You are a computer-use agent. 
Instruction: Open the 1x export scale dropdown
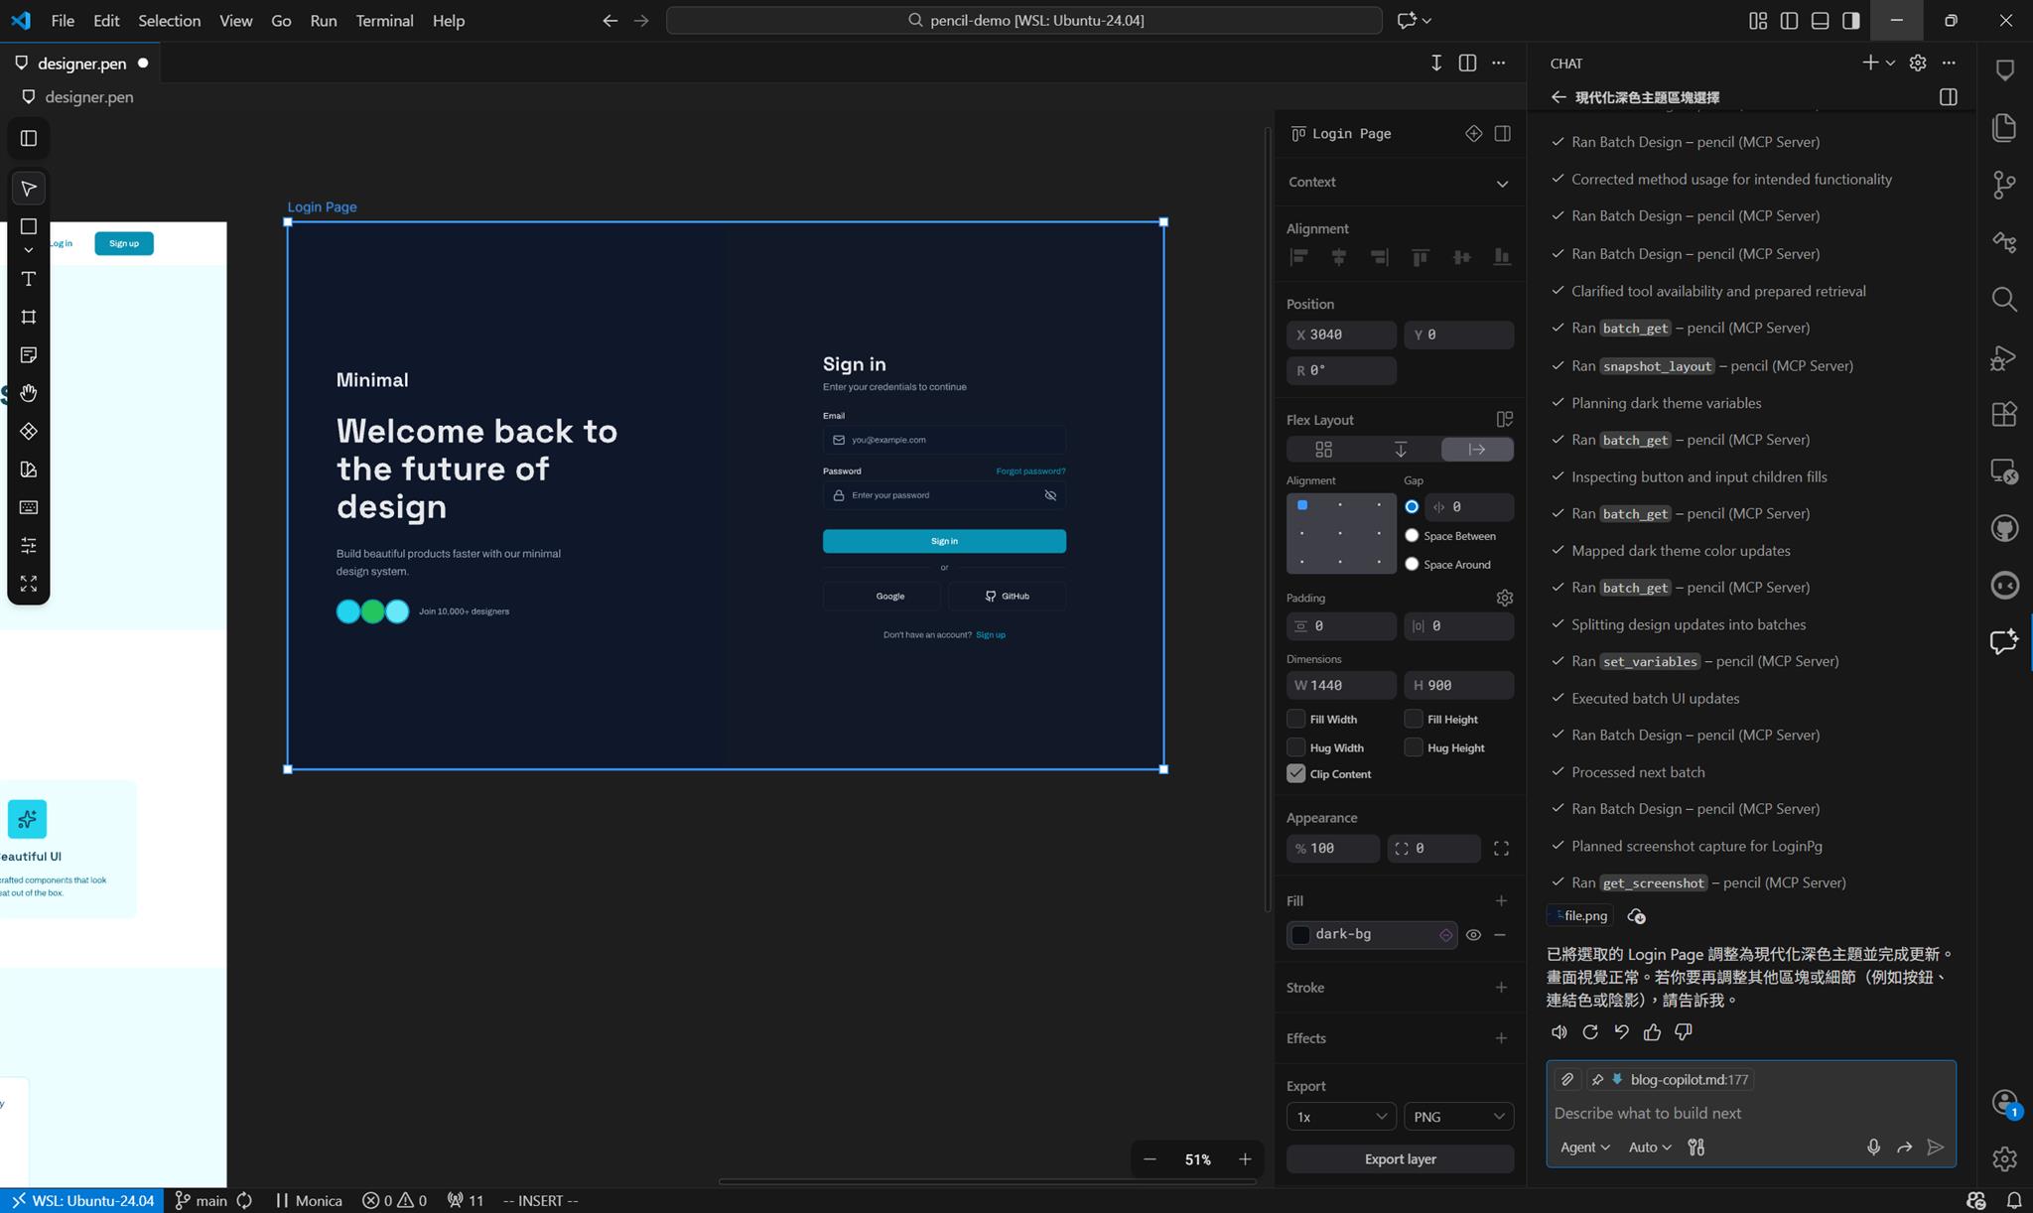[x=1340, y=1117]
